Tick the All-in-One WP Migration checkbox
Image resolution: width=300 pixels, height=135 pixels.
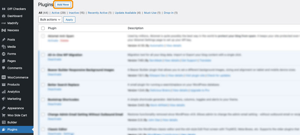click(43, 55)
